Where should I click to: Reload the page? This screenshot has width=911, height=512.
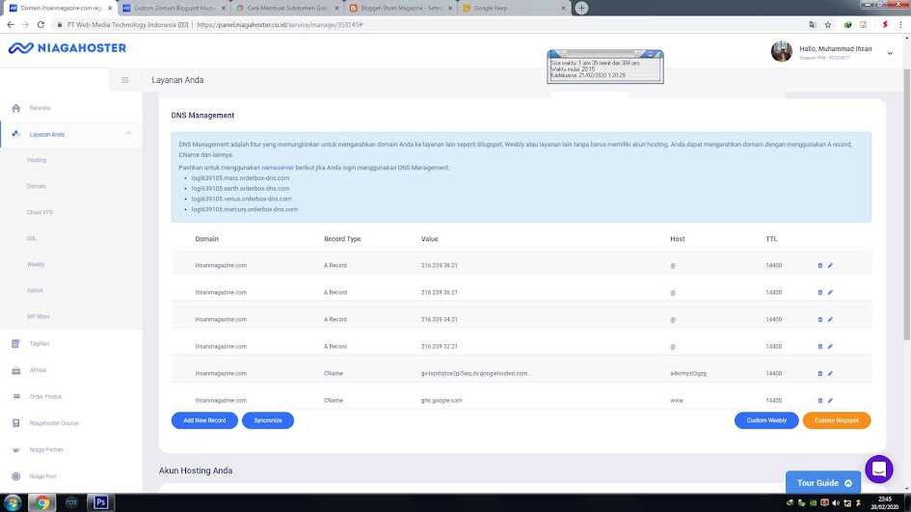click(40, 25)
